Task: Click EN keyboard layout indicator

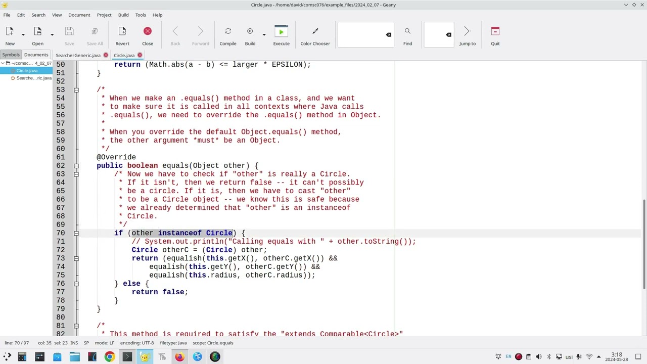Action: pos(509,357)
